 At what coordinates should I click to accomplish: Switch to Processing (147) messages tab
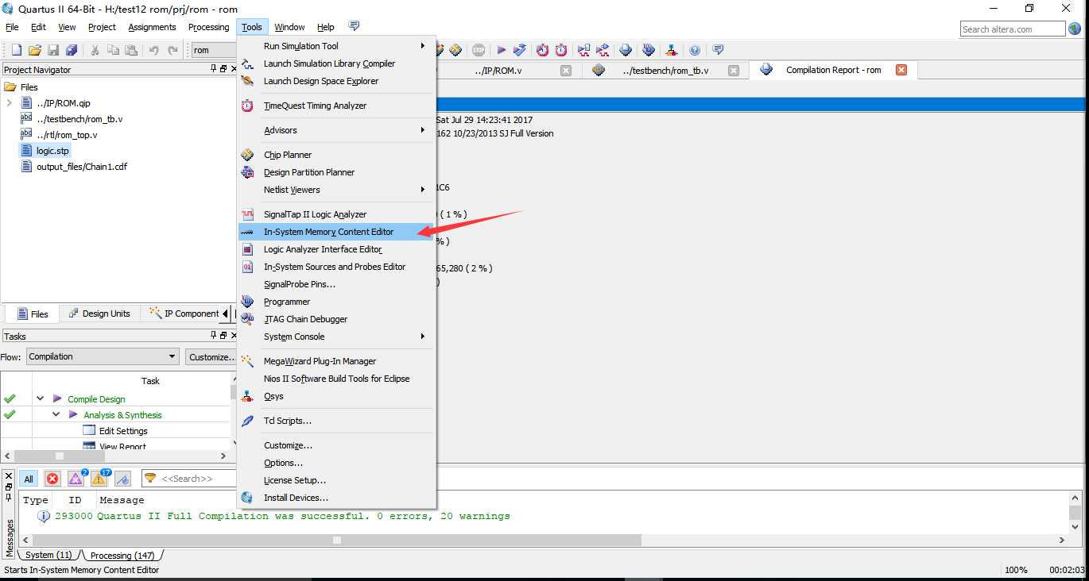(121, 555)
